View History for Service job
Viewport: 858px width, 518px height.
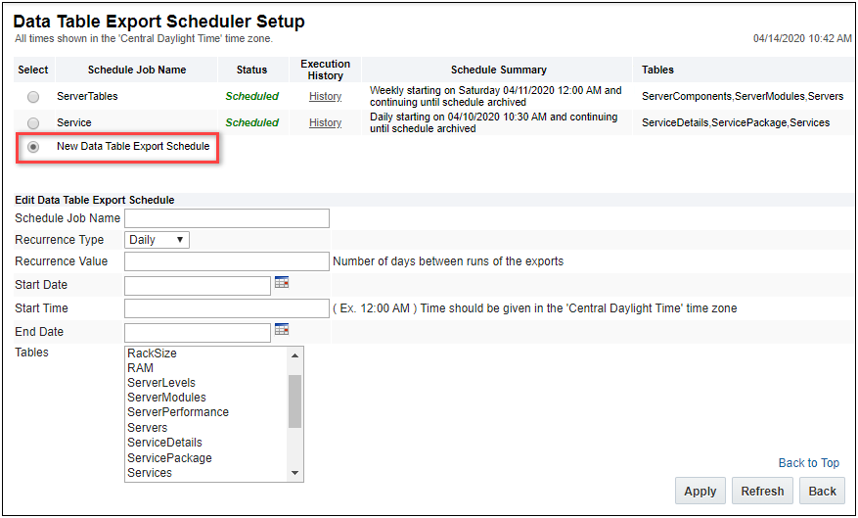coord(325,123)
